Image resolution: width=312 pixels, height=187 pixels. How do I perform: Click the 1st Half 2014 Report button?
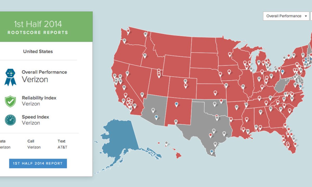point(38,163)
